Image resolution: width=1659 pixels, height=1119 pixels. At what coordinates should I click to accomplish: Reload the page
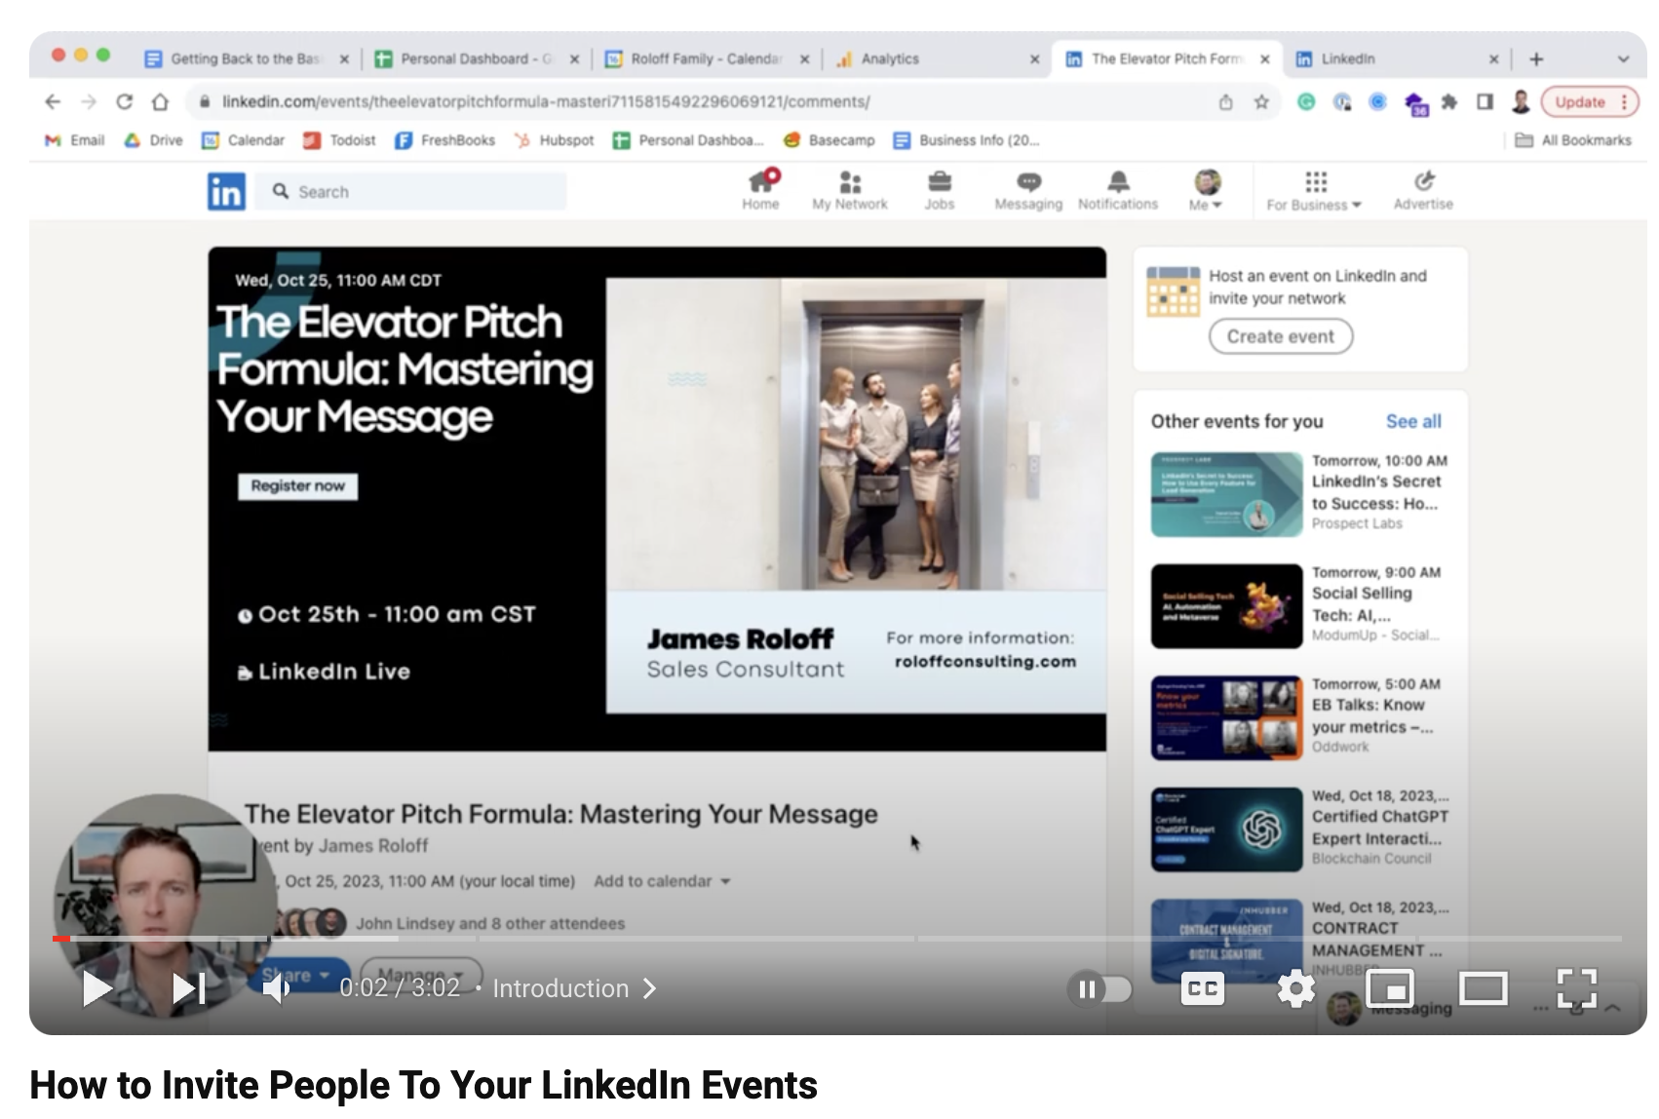125,101
